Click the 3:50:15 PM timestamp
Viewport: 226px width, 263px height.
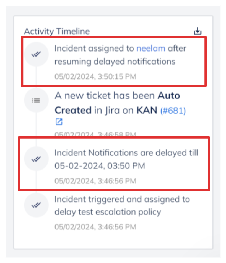pyautogui.click(x=95, y=76)
